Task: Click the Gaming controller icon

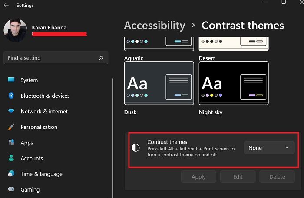Action: pos(11,189)
